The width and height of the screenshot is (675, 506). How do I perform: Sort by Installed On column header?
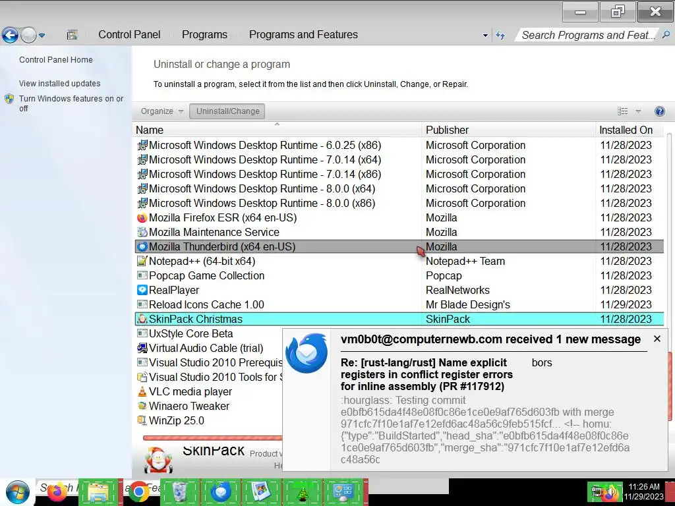point(630,130)
